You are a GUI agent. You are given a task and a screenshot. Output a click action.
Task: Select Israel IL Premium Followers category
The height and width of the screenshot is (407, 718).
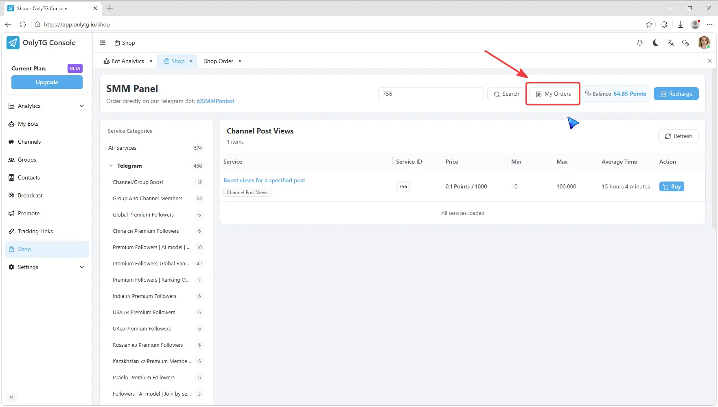[155, 377]
